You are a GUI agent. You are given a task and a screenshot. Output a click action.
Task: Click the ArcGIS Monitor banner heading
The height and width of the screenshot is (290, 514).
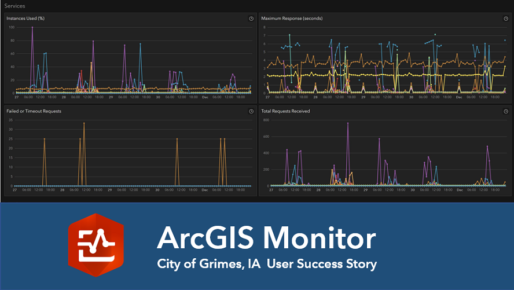point(266,238)
